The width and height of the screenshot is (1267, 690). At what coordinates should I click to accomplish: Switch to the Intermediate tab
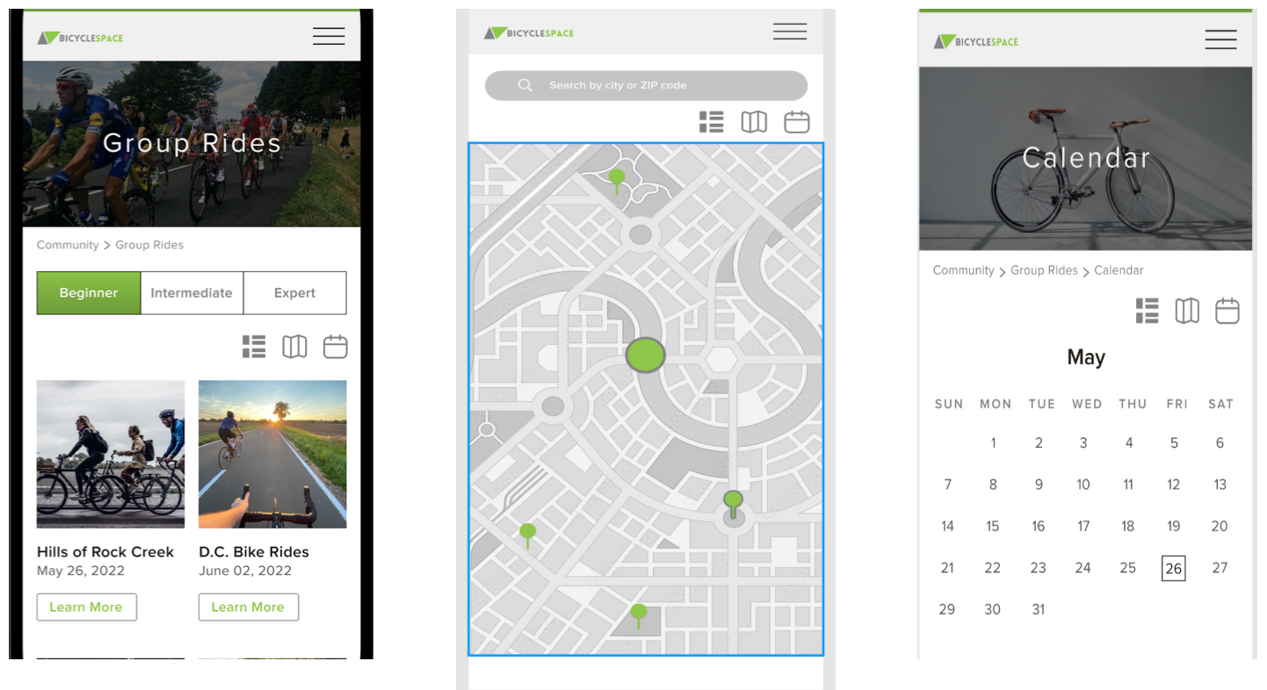point(192,293)
